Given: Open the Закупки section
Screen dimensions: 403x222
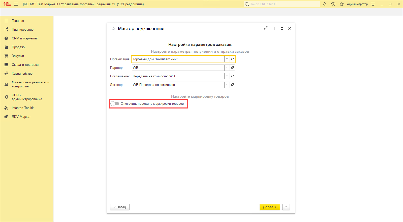Looking at the screenshot, I should (x=27, y=56).
